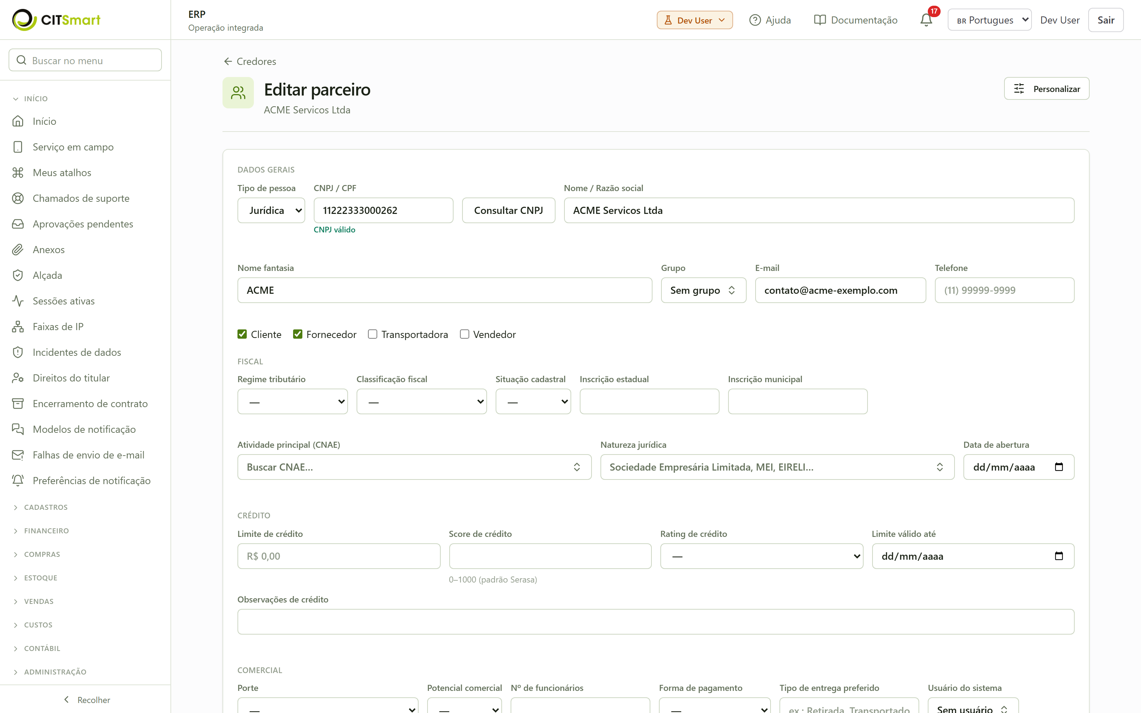Click Faixas de IP network icon
Screen dimensions: 1141x713
point(18,327)
